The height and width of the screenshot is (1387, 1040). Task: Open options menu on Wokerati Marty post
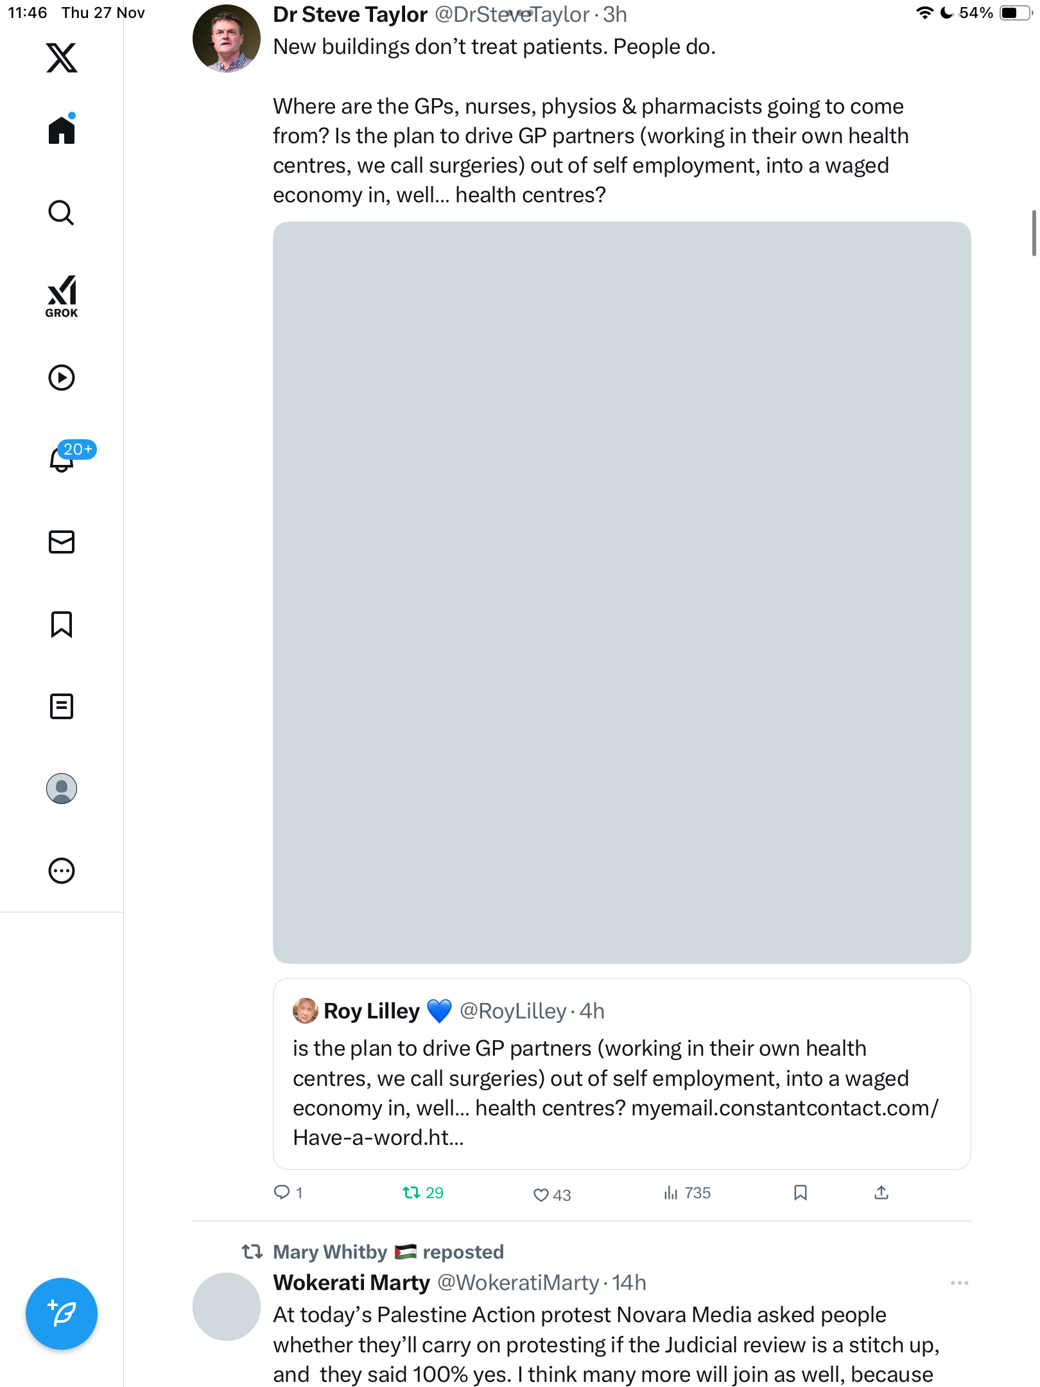pyautogui.click(x=959, y=1283)
